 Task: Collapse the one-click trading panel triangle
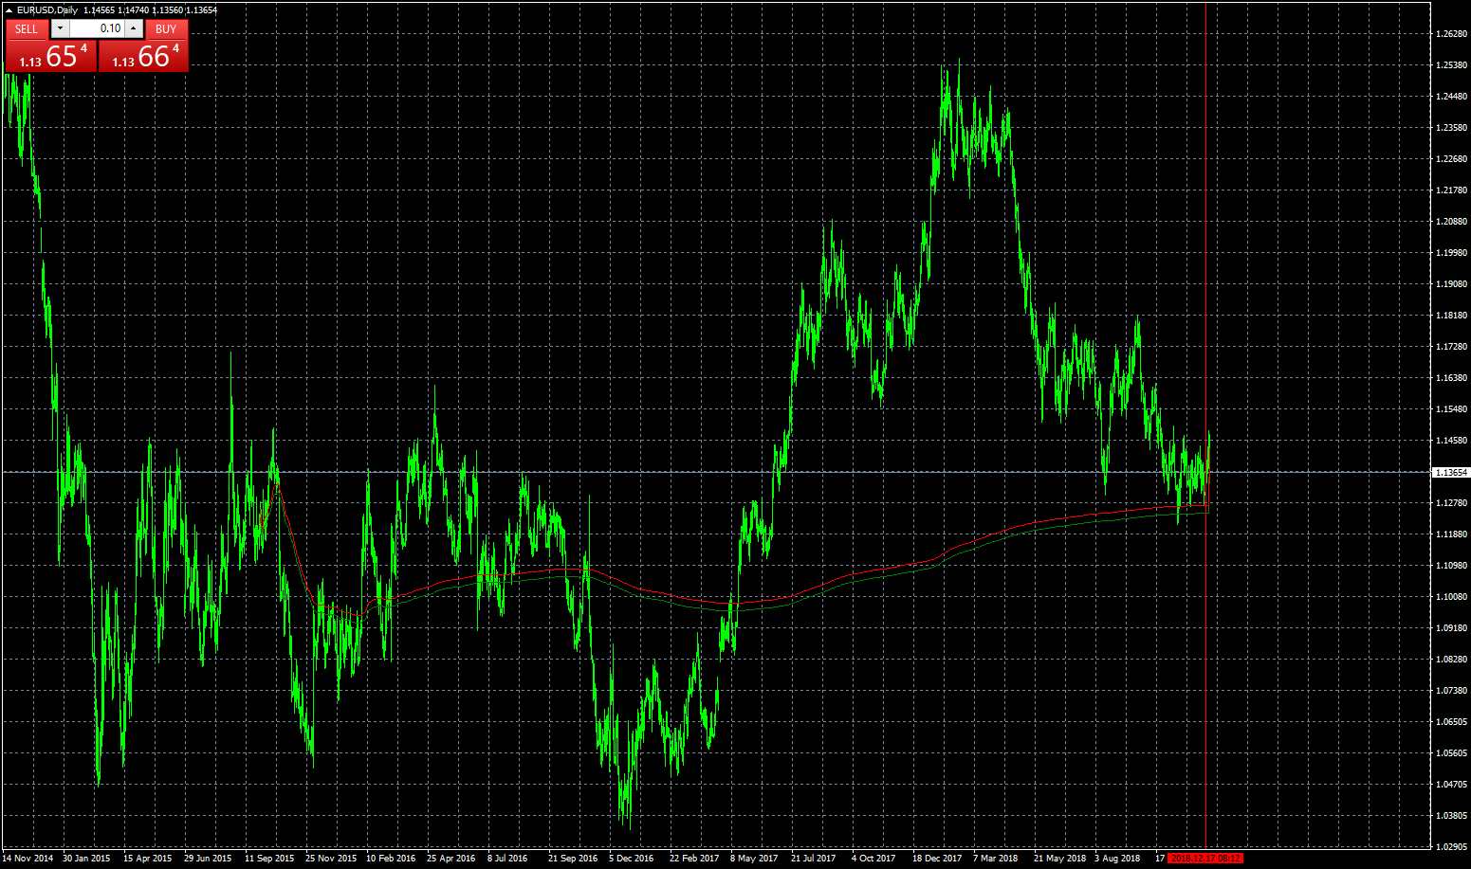[9, 10]
